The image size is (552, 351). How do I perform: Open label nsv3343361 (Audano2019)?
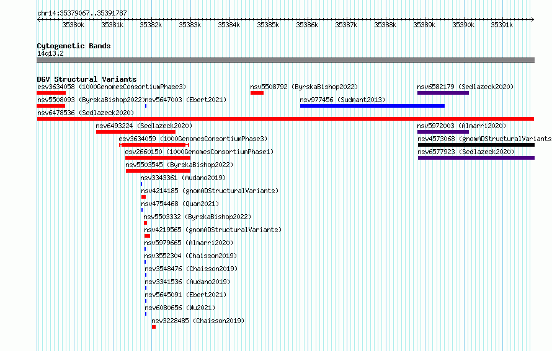click(183, 178)
